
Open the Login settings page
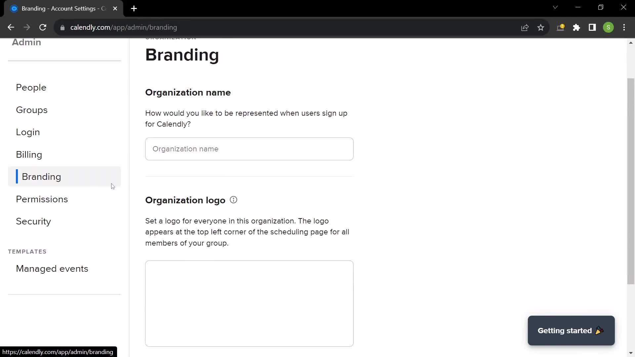[x=28, y=132]
